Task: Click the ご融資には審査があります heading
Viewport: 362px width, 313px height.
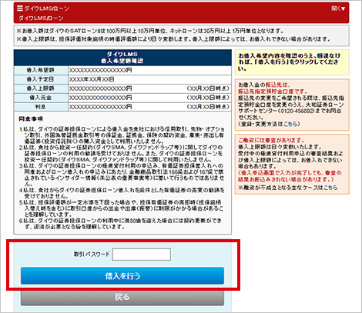Action: (271, 141)
